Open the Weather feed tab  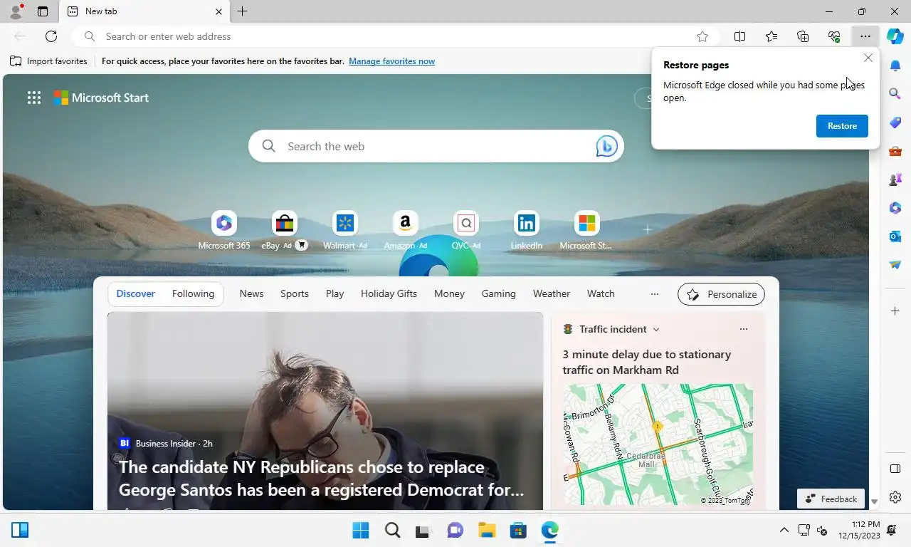[x=552, y=293]
